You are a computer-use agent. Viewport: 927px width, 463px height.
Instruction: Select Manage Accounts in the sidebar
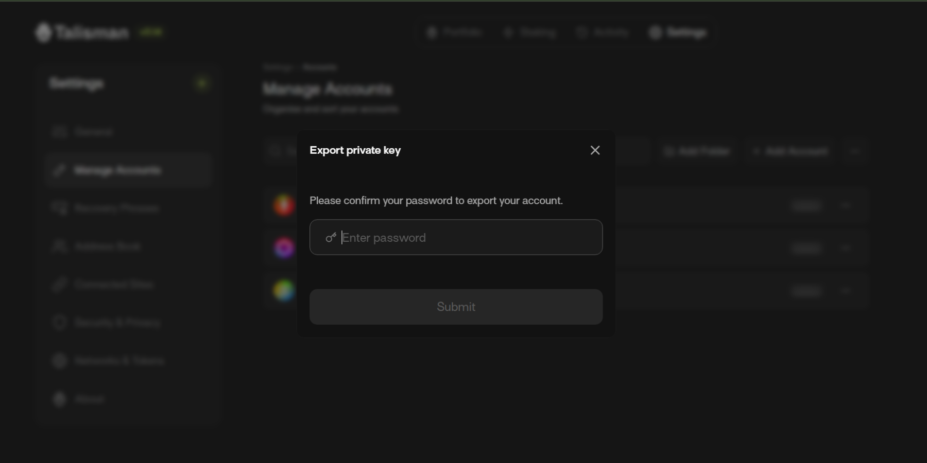[x=117, y=170]
